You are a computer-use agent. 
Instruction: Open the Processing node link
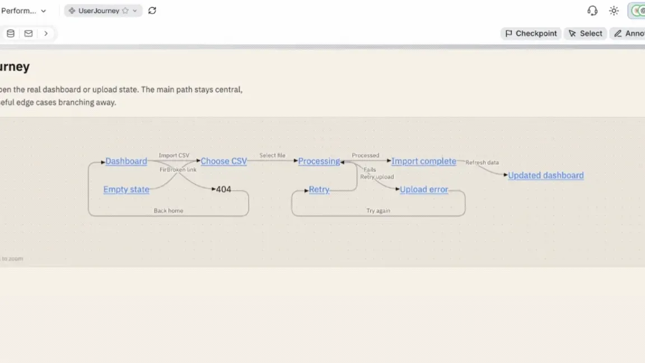[319, 161]
